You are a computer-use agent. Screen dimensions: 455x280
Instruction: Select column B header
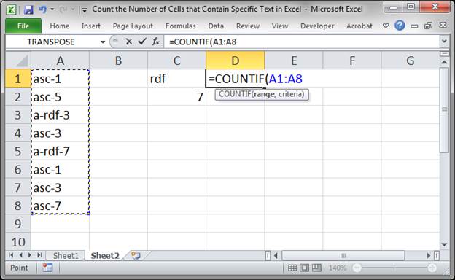(118, 61)
